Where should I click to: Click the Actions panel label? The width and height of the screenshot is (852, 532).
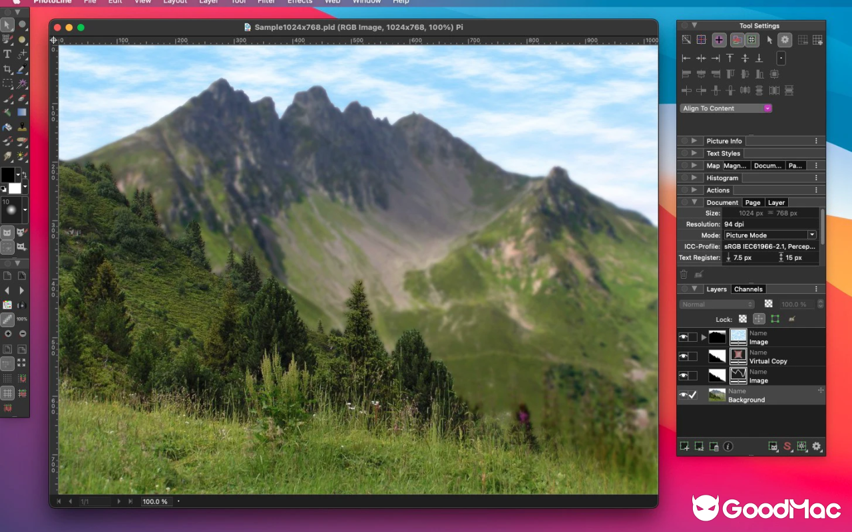click(718, 190)
